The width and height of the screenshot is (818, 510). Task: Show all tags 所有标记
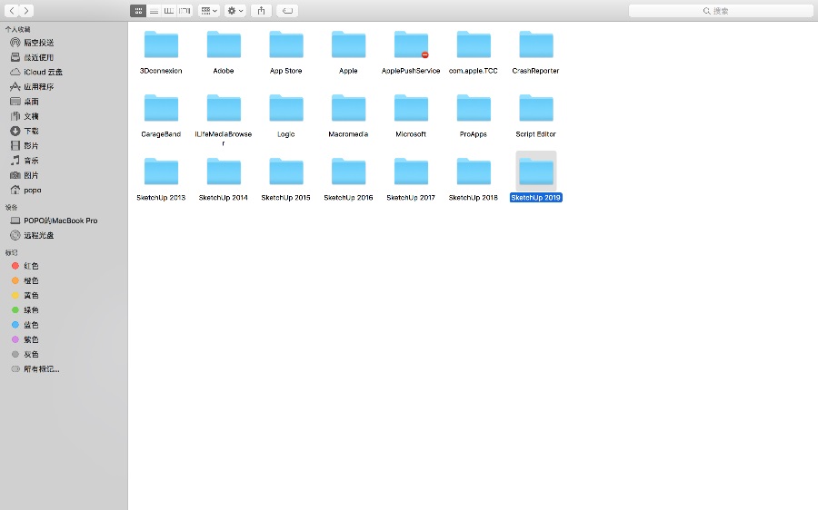point(35,368)
